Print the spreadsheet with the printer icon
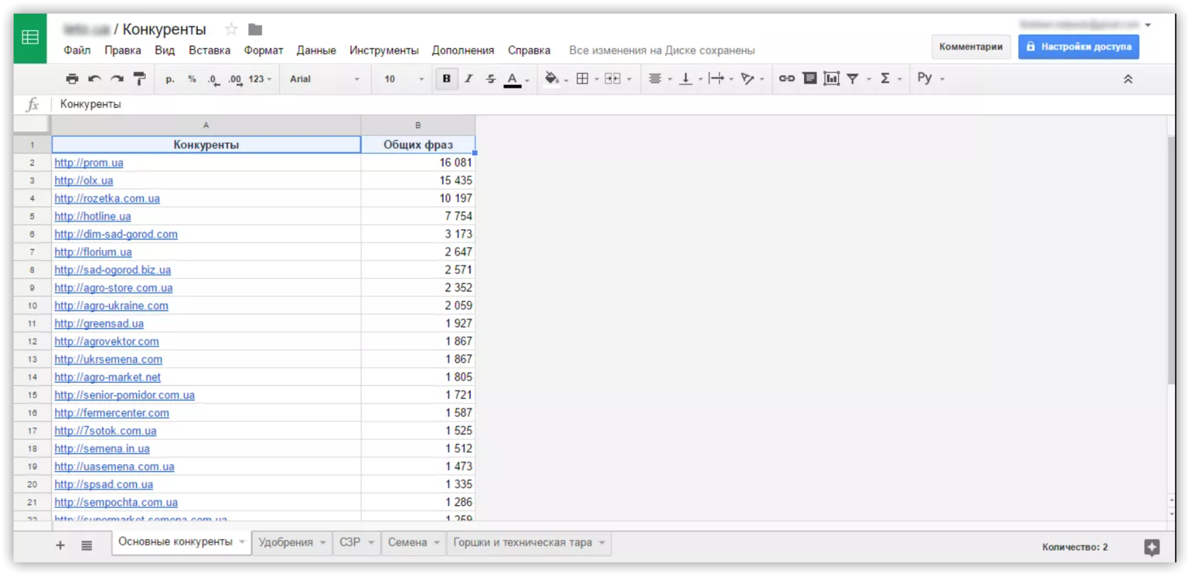 (72, 79)
